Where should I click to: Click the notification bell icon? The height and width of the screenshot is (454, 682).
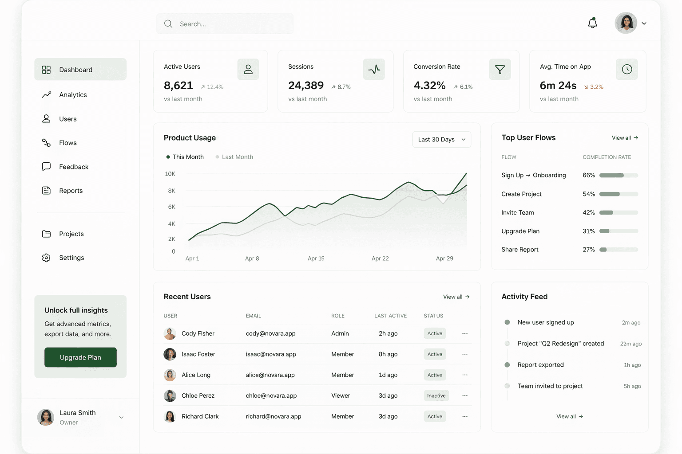coord(592,23)
